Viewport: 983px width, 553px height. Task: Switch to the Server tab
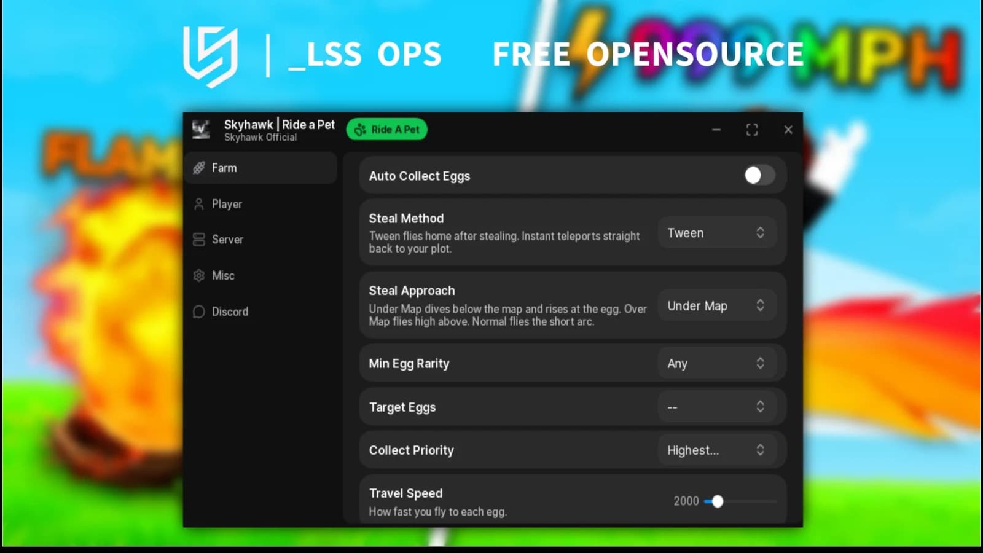point(260,240)
